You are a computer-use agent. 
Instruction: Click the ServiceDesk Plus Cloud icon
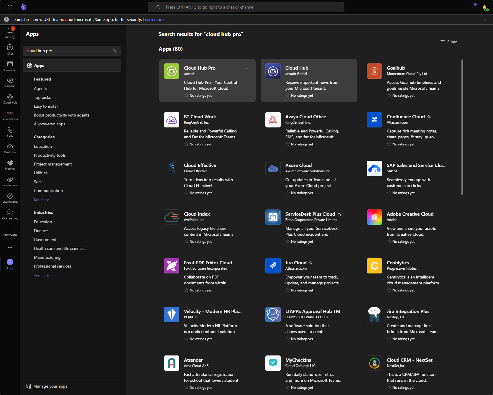pyautogui.click(x=273, y=217)
